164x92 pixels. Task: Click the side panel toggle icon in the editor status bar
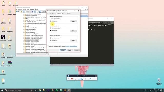point(52,65)
